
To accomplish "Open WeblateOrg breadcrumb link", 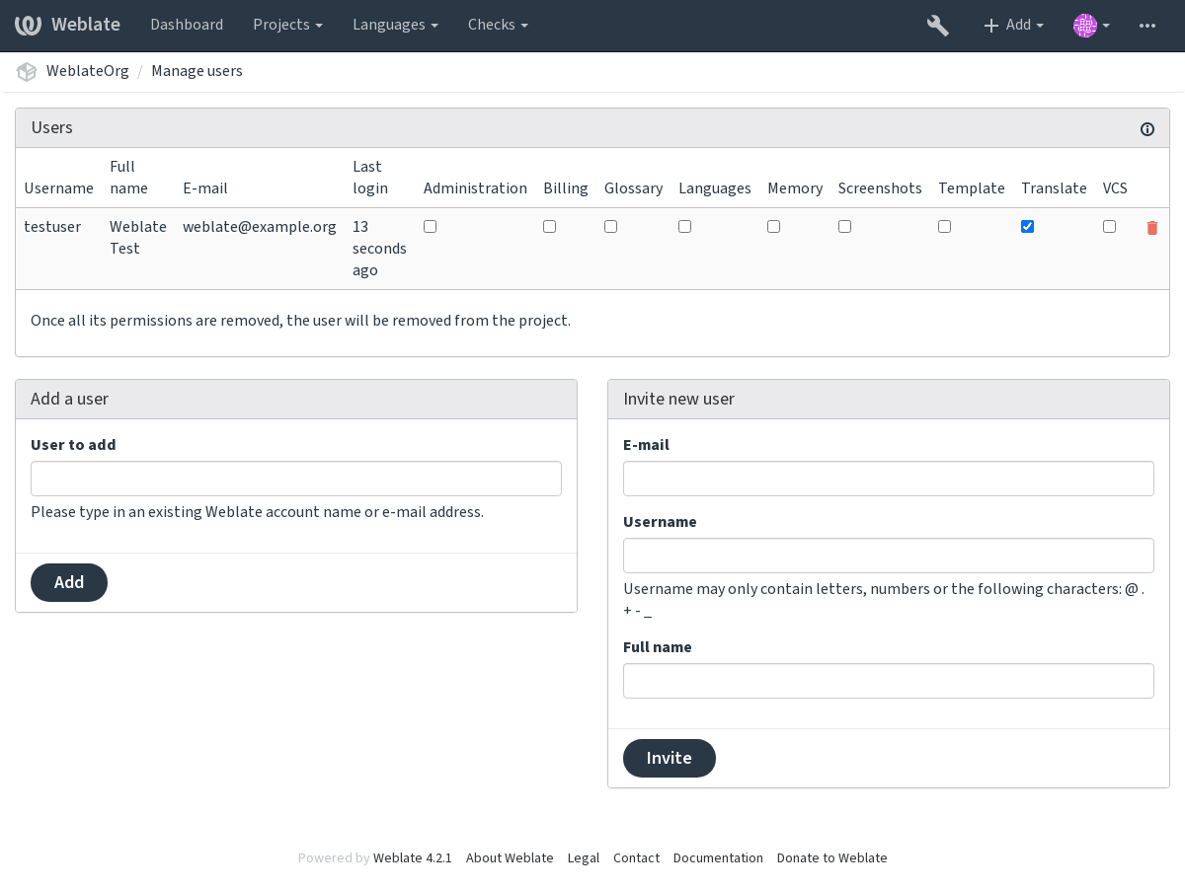I will pyautogui.click(x=88, y=71).
